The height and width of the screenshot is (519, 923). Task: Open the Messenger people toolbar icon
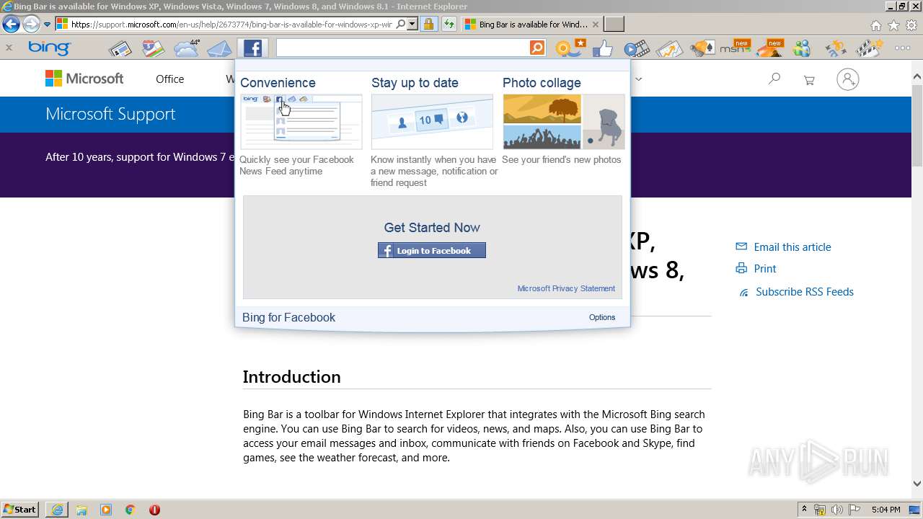pyautogui.click(x=801, y=48)
